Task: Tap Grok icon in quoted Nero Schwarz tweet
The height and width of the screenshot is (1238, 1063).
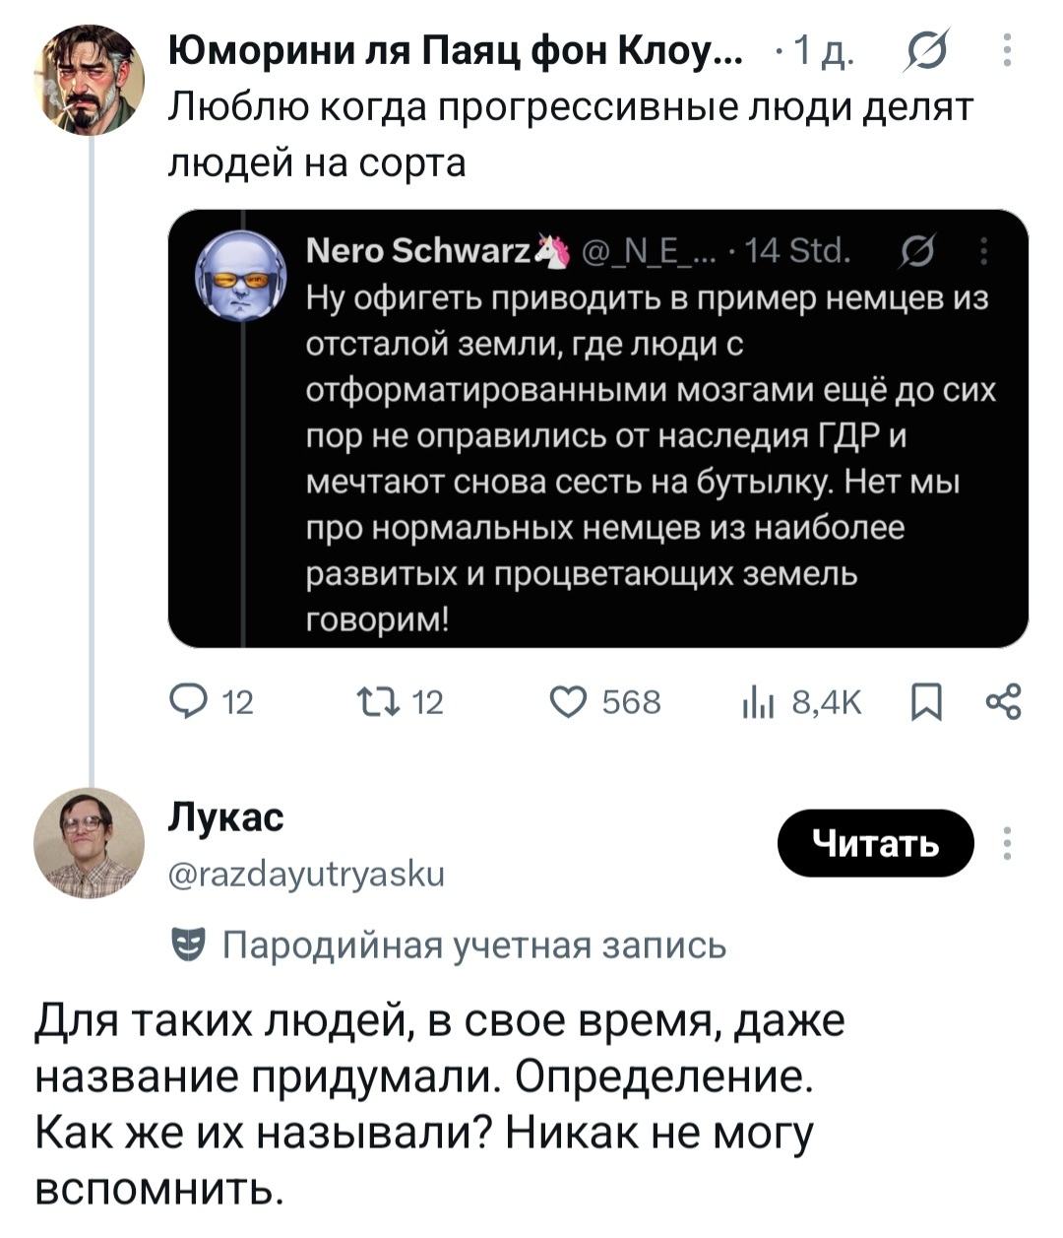Action: (912, 254)
